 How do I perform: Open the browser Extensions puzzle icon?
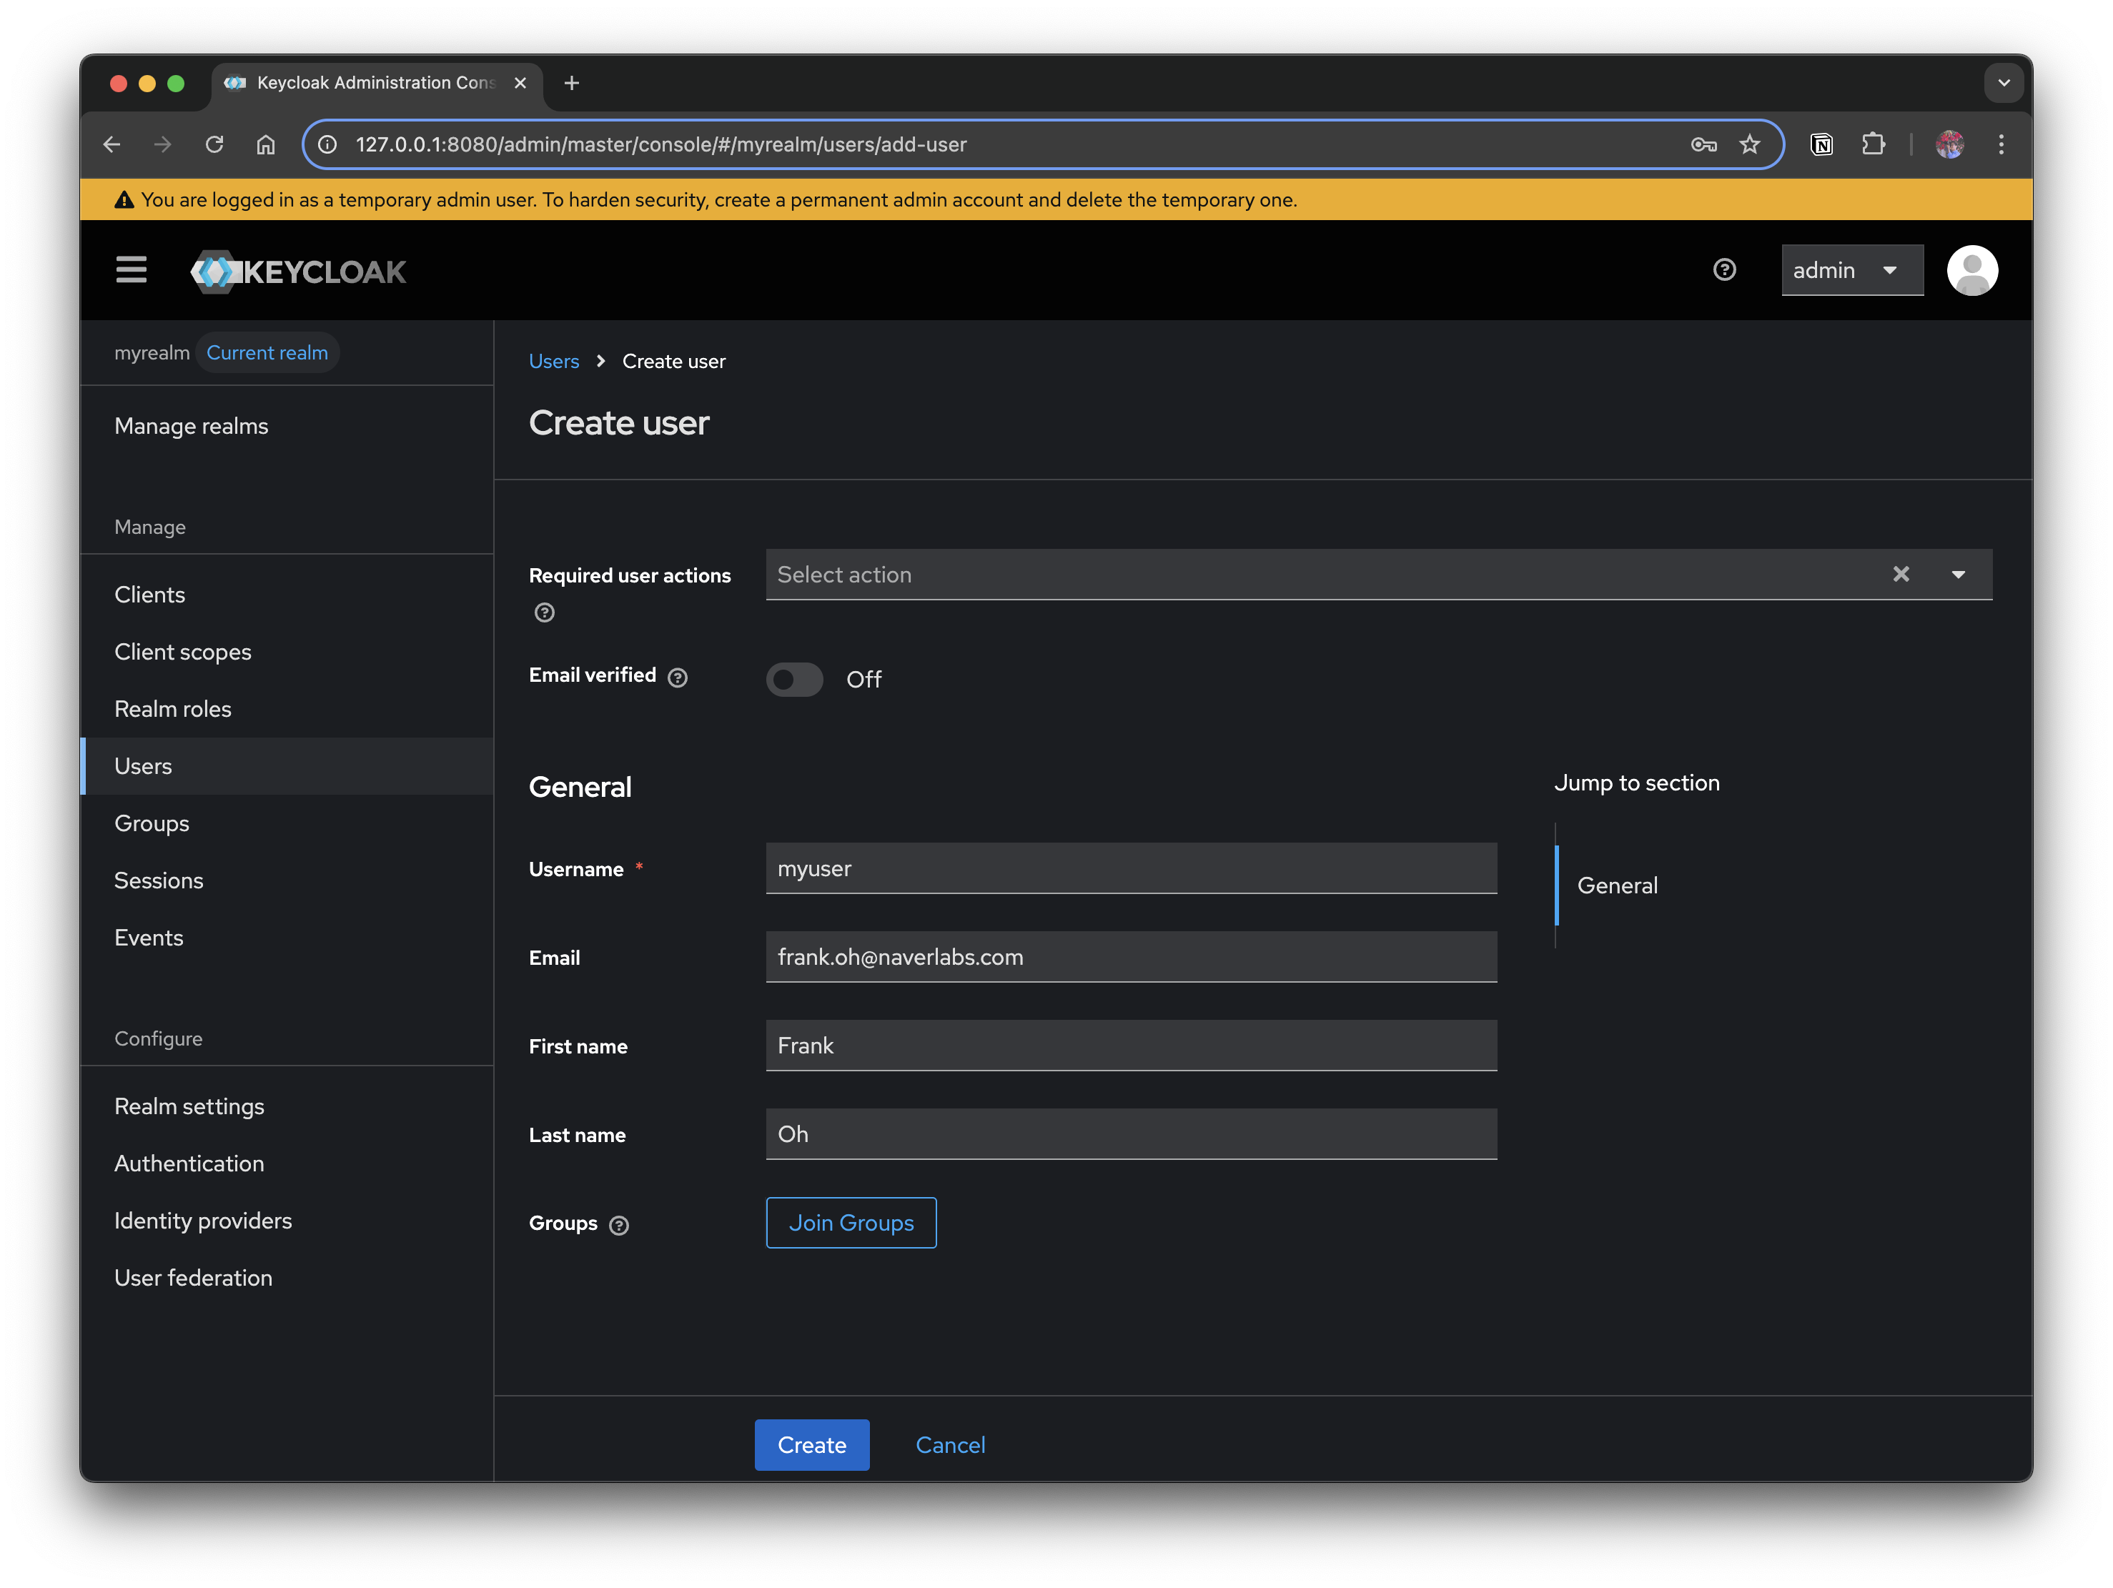[x=1872, y=144]
